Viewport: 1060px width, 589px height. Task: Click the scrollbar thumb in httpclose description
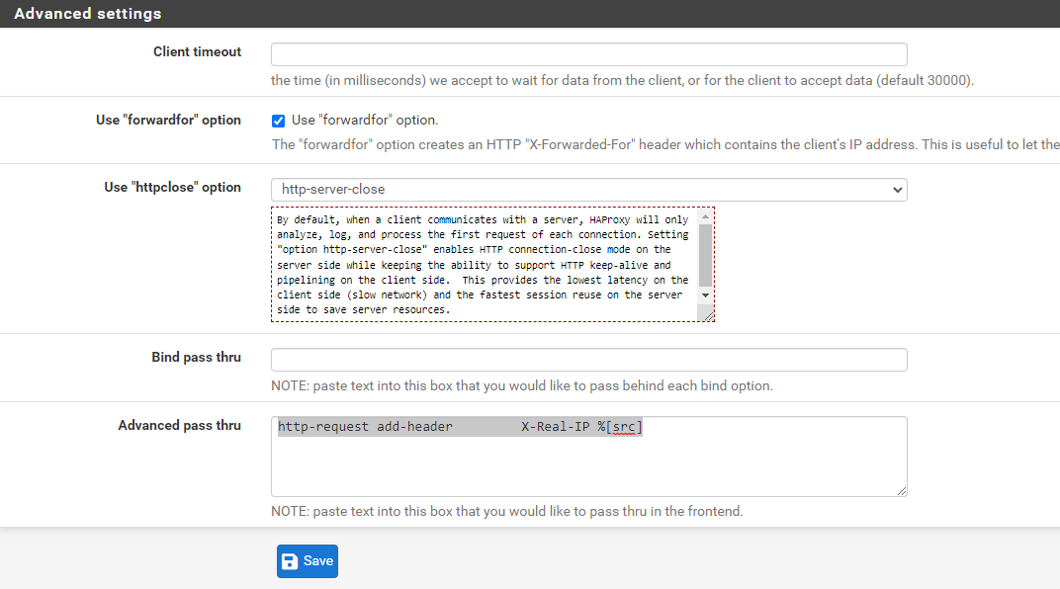[x=705, y=255]
